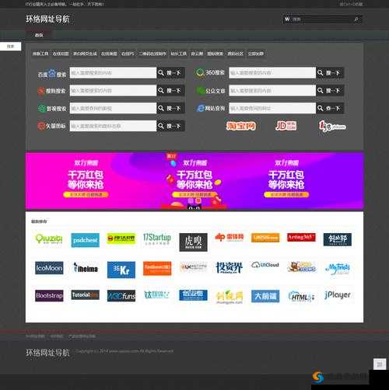389x390 pixels.
Task: Click the top-right header link
Action: (x=351, y=4)
